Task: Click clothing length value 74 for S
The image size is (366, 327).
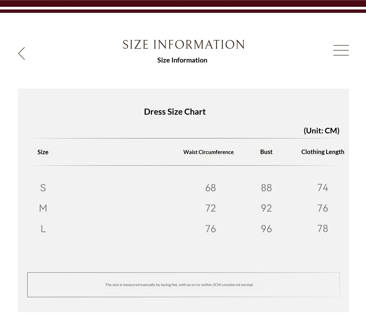Action: point(323,188)
